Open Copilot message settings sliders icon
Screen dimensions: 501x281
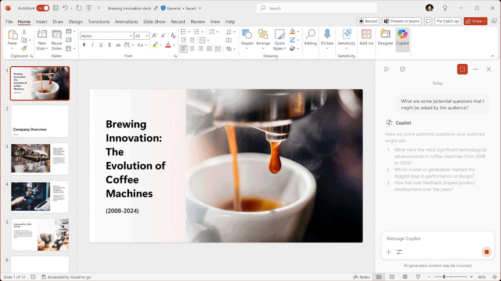tap(399, 252)
